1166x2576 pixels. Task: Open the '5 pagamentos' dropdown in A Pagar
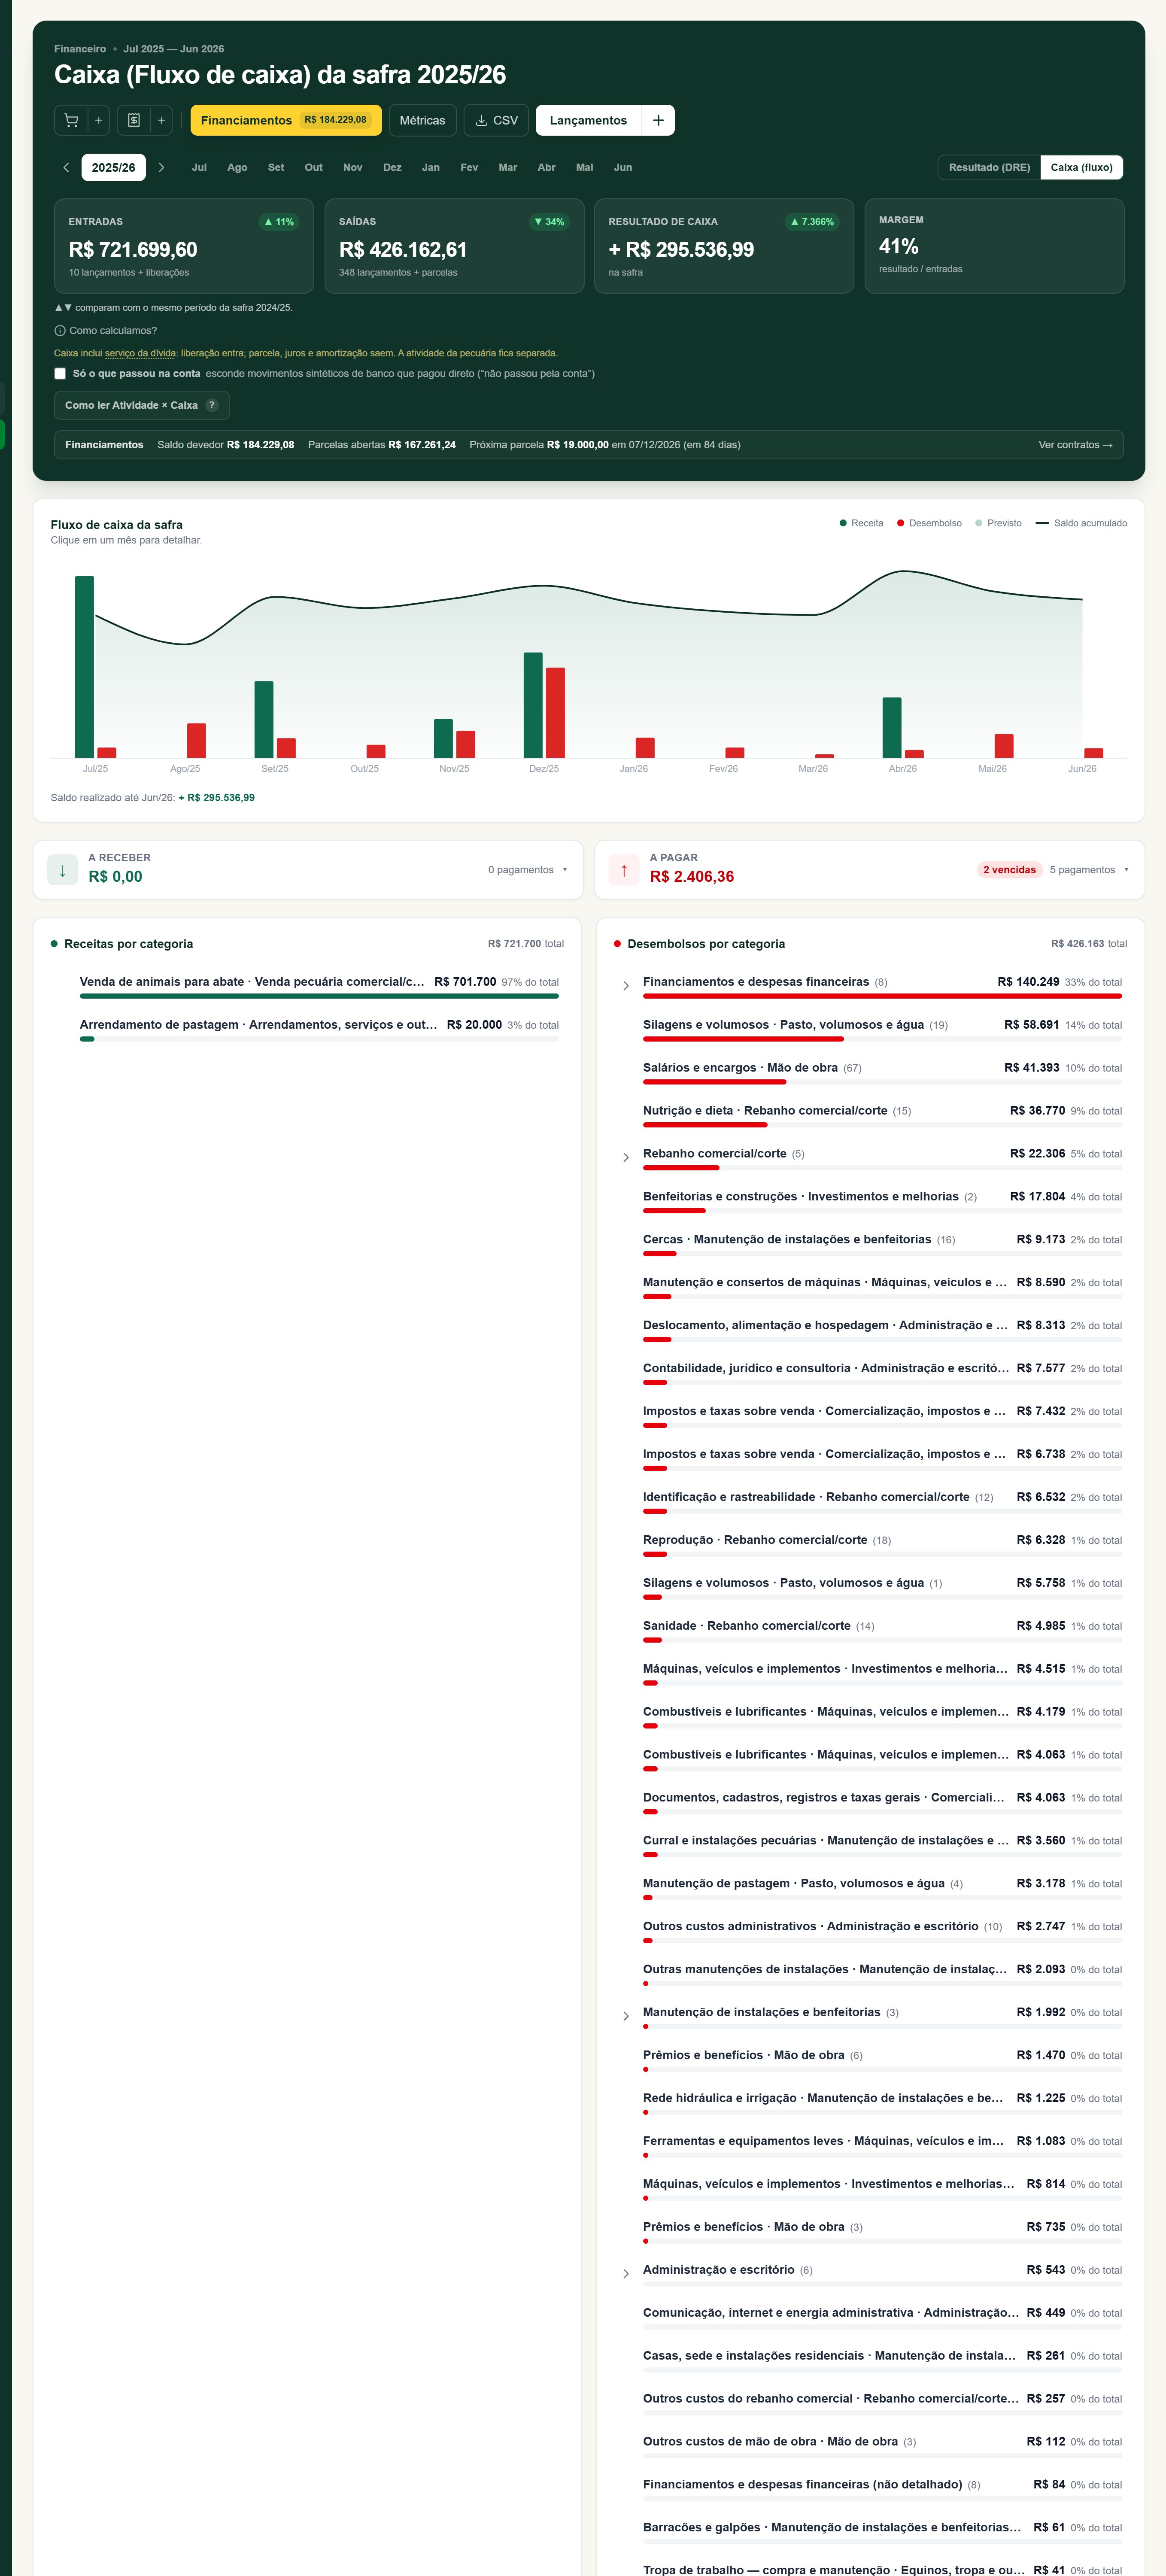tap(1089, 870)
